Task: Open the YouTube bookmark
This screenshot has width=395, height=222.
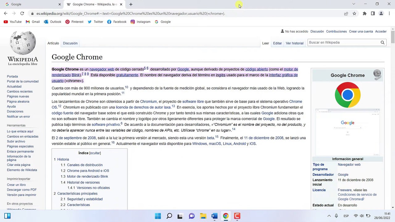Action: point(13,22)
